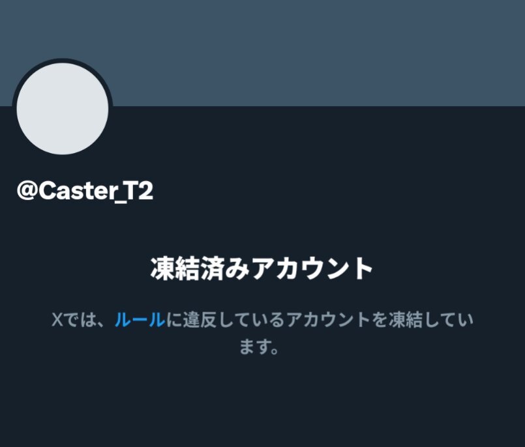Click the banner area right of the avatar
Screen dimensions: 525x447
pyautogui.click(x=318, y=53)
